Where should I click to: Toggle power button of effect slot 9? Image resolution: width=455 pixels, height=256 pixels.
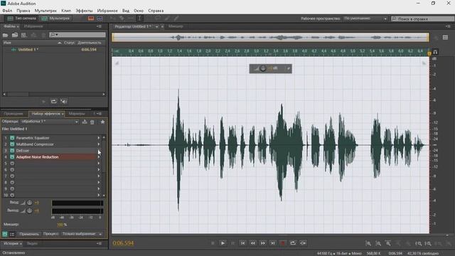click(x=12, y=189)
